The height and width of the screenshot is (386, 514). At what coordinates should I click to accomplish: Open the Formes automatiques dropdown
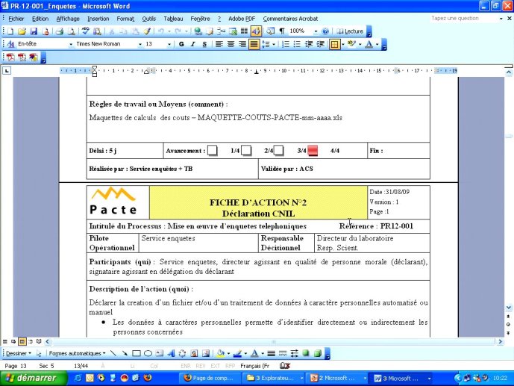point(77,353)
